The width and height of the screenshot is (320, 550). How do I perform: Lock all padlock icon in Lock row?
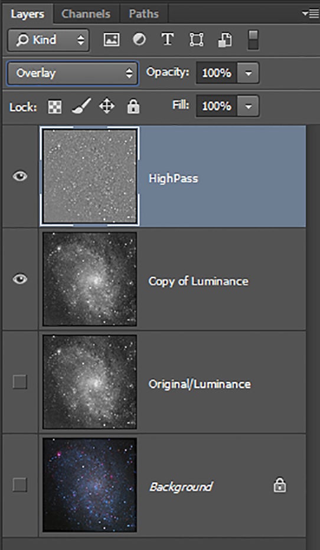[133, 106]
